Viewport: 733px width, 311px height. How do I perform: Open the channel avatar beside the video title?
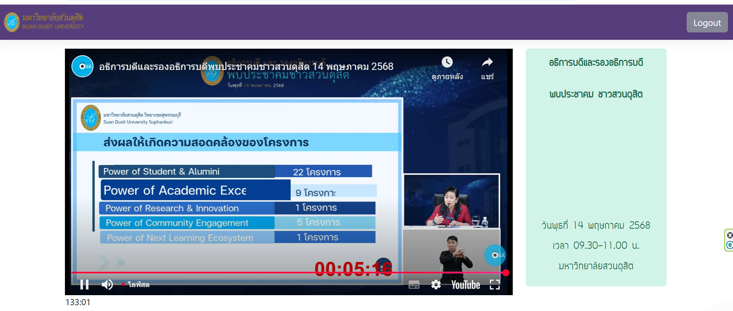[x=82, y=66]
